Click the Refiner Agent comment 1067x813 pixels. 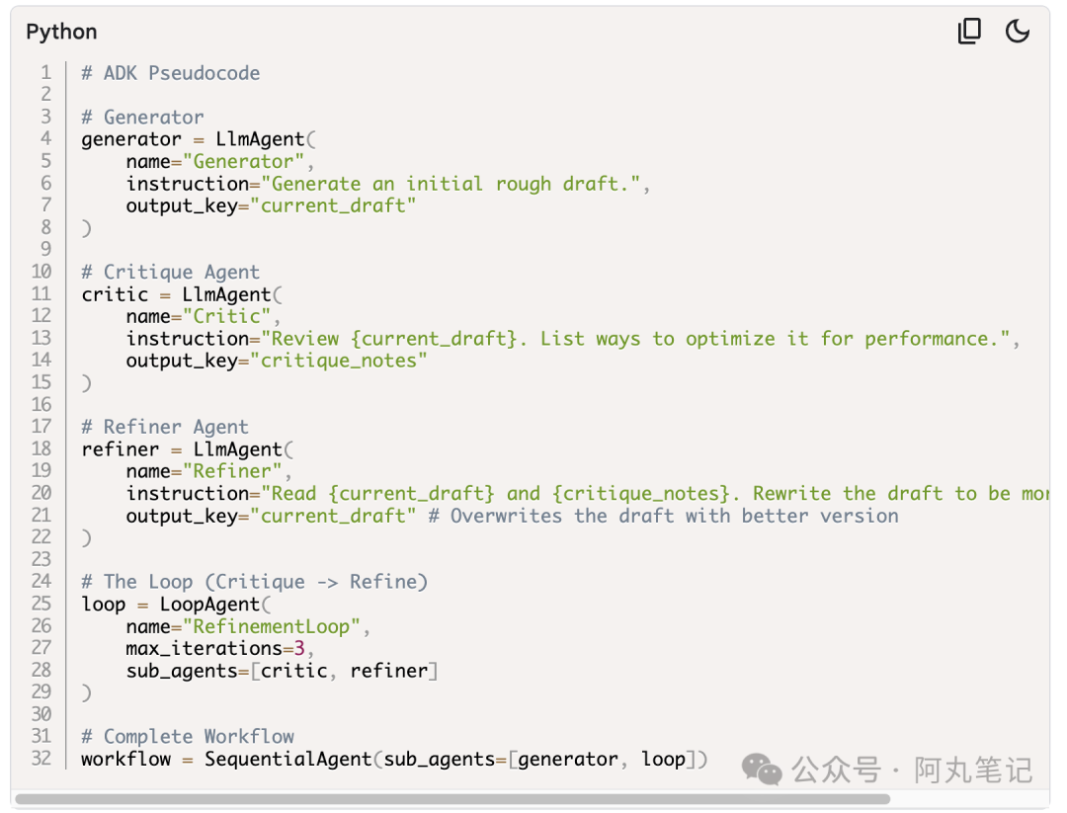click(x=165, y=427)
